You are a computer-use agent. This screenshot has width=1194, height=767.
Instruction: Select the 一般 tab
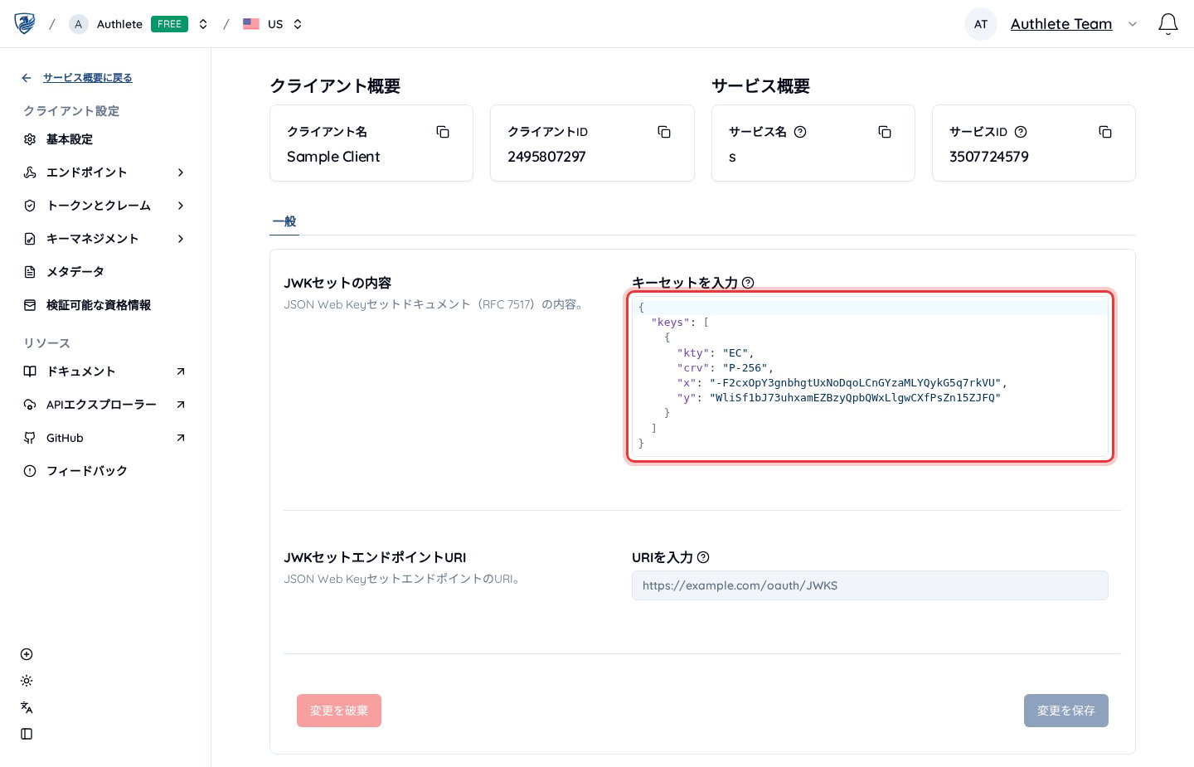point(284,221)
